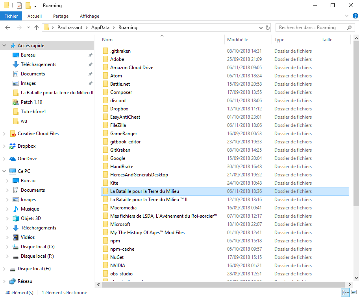Image resolution: width=359 pixels, height=297 pixels.
Task: Select My The History Of Ages Mod Files
Action: (x=148, y=232)
